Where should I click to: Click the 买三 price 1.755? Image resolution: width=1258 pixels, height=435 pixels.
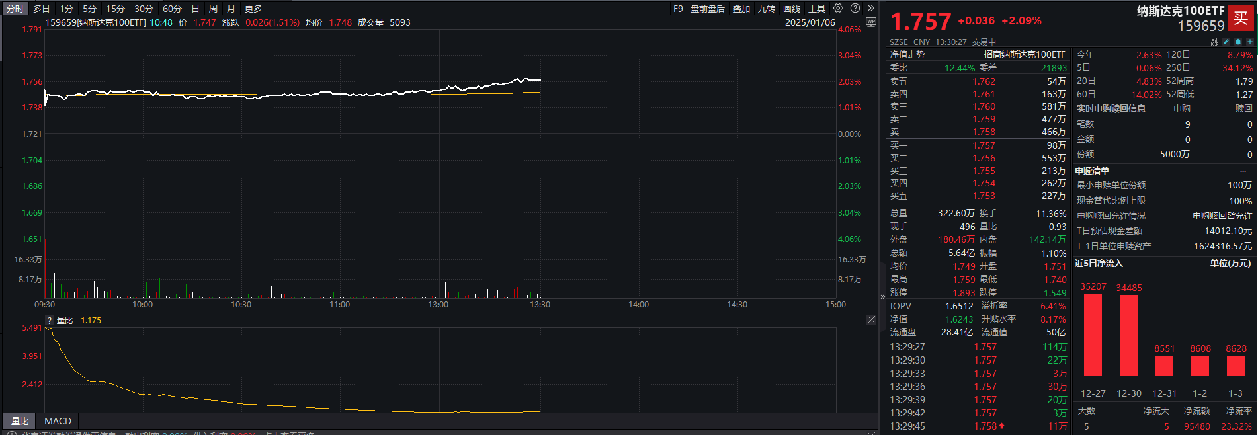pyautogui.click(x=984, y=171)
